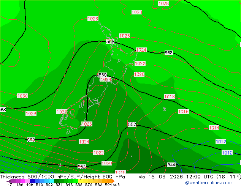This screenshot has height=186, width=241.
Task: Click the 1020 label just below 1022 east of islands
Action: pyautogui.click(x=139, y=74)
